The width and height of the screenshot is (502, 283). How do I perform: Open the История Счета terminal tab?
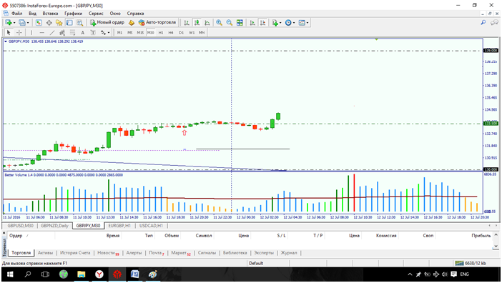click(75, 253)
